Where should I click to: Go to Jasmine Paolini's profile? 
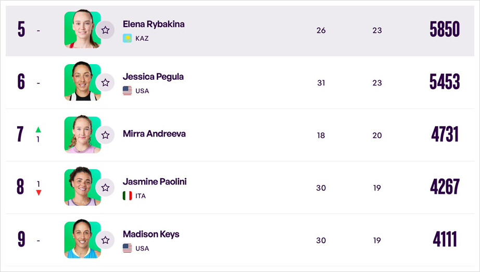155,182
